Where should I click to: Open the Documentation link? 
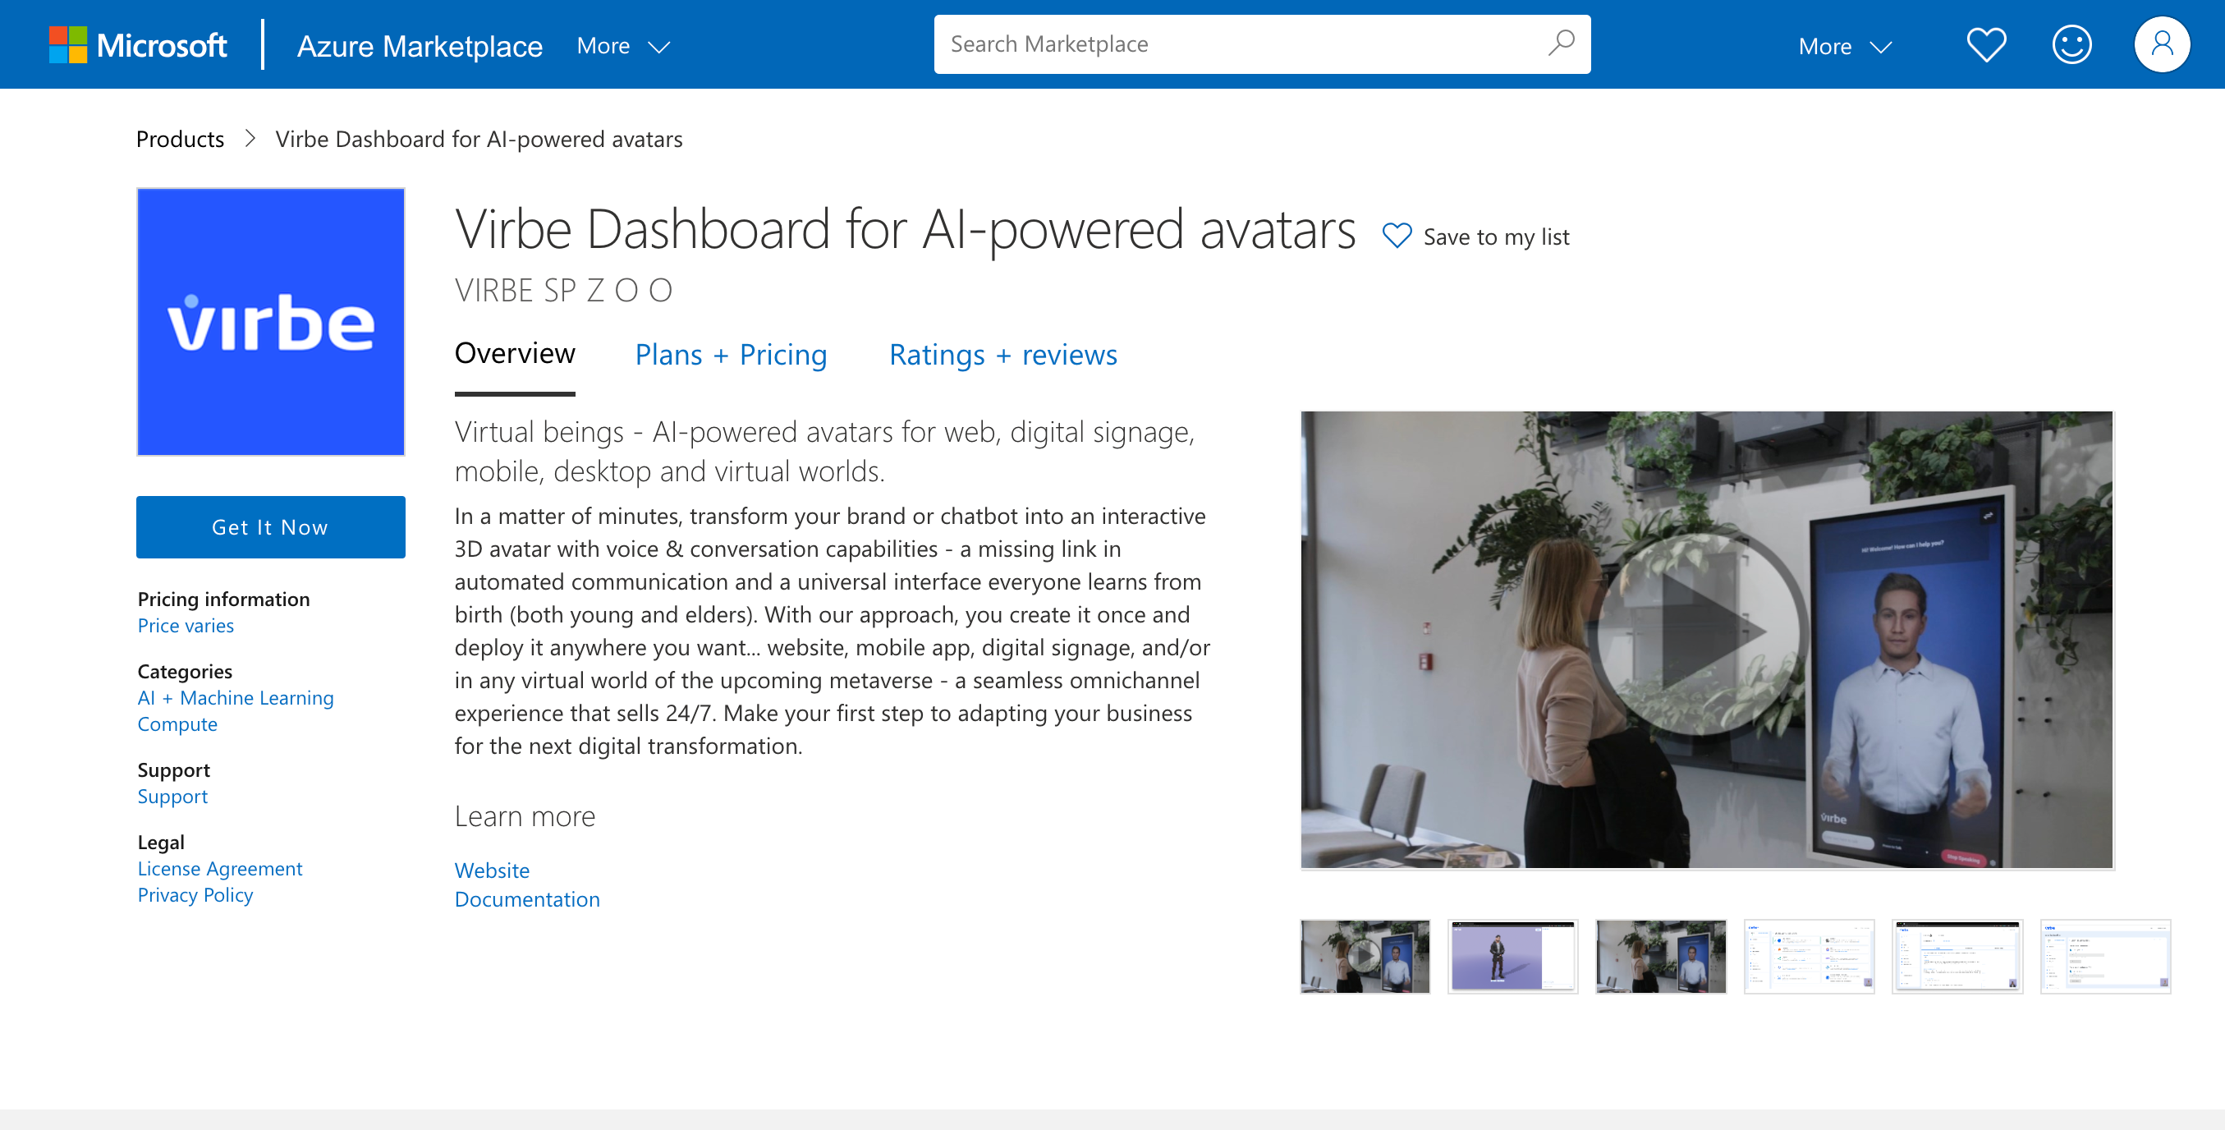527,899
